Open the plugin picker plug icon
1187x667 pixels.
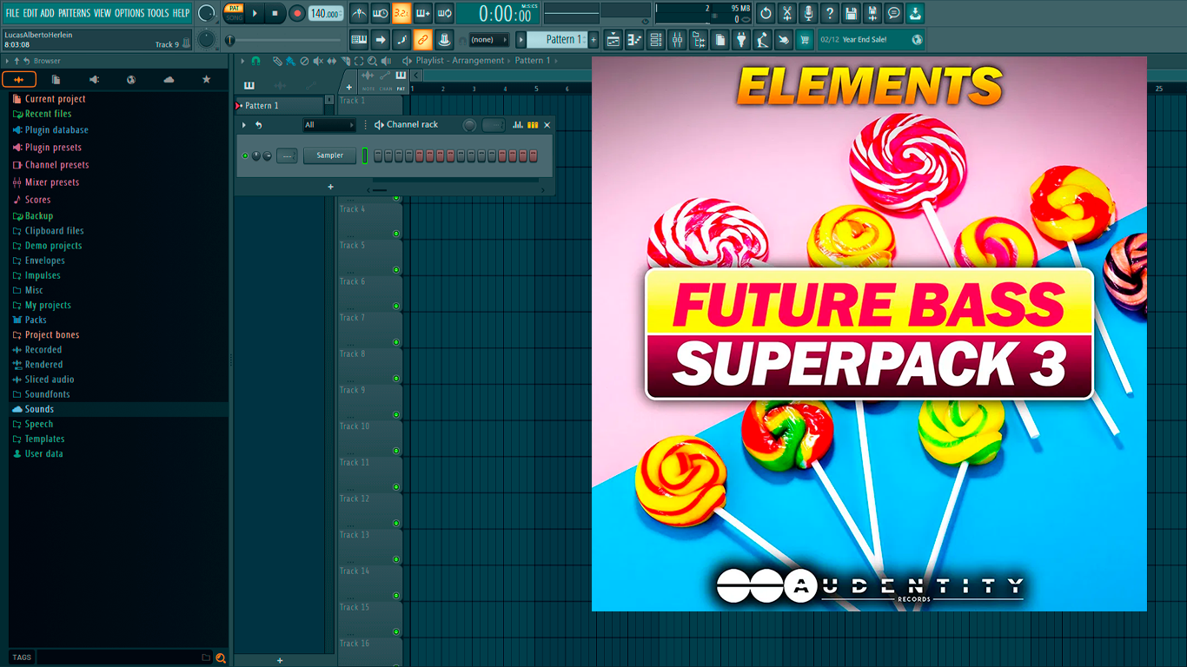click(x=741, y=39)
